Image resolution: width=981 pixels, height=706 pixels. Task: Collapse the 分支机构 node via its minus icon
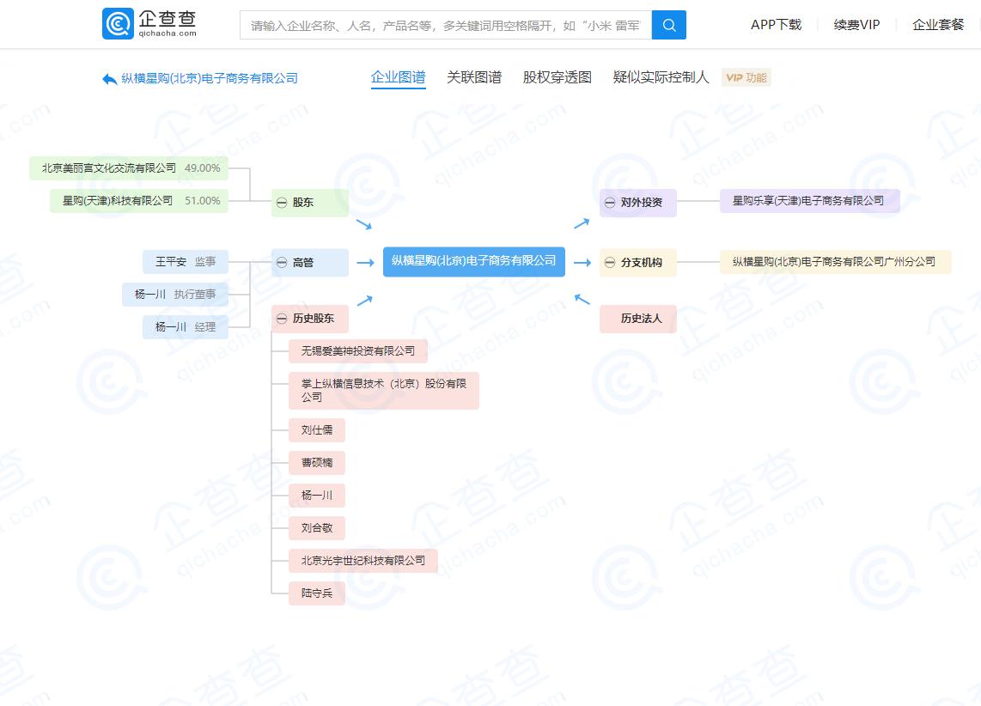click(609, 263)
